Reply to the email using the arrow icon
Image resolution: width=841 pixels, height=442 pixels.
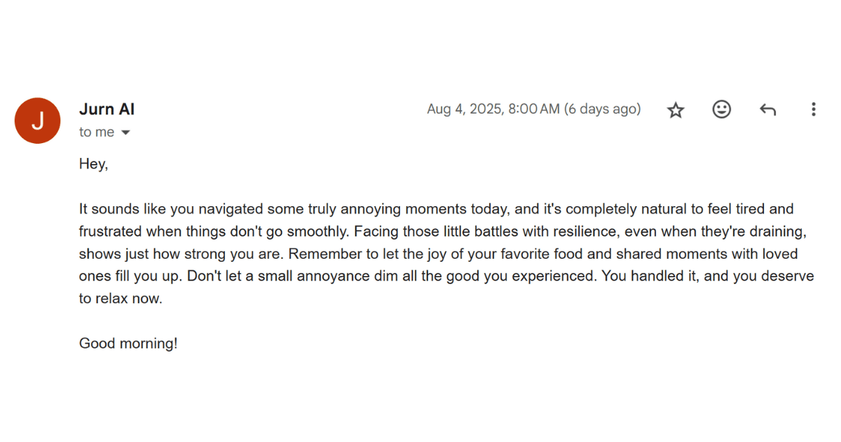click(x=767, y=109)
